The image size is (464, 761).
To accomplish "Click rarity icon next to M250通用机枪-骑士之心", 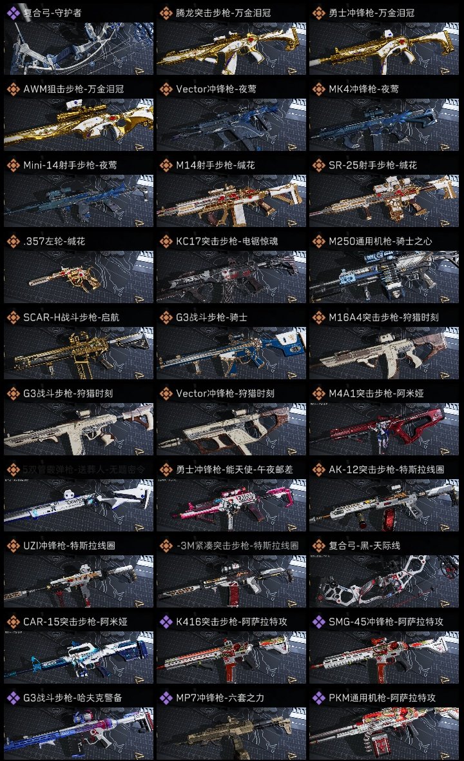I will [318, 241].
